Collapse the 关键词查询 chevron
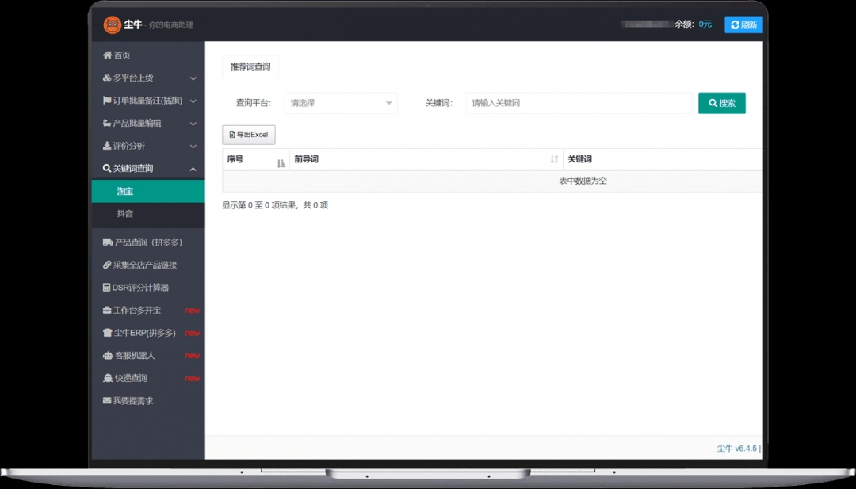 click(x=193, y=169)
